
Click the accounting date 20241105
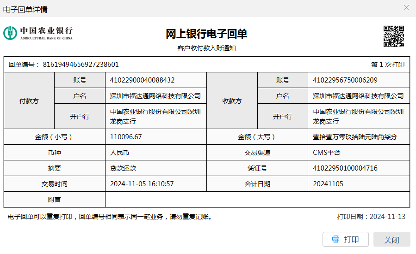tap(327, 184)
